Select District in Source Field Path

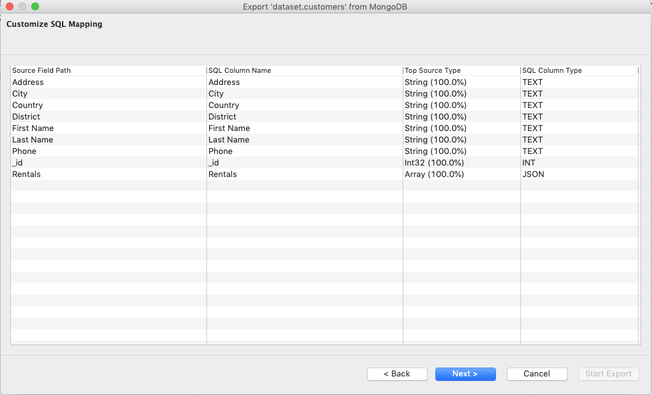click(x=109, y=116)
